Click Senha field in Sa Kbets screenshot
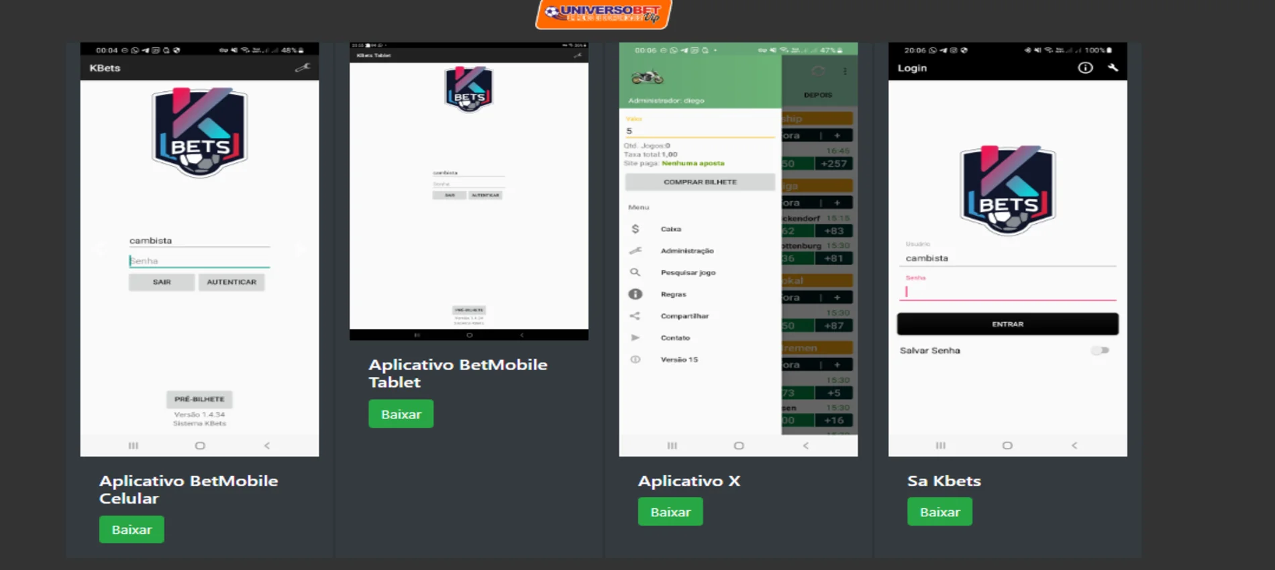Image resolution: width=1275 pixels, height=570 pixels. [1007, 291]
